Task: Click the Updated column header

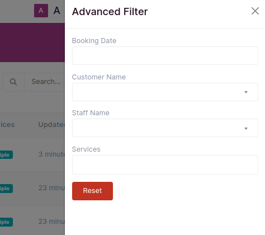Action: click(51, 125)
